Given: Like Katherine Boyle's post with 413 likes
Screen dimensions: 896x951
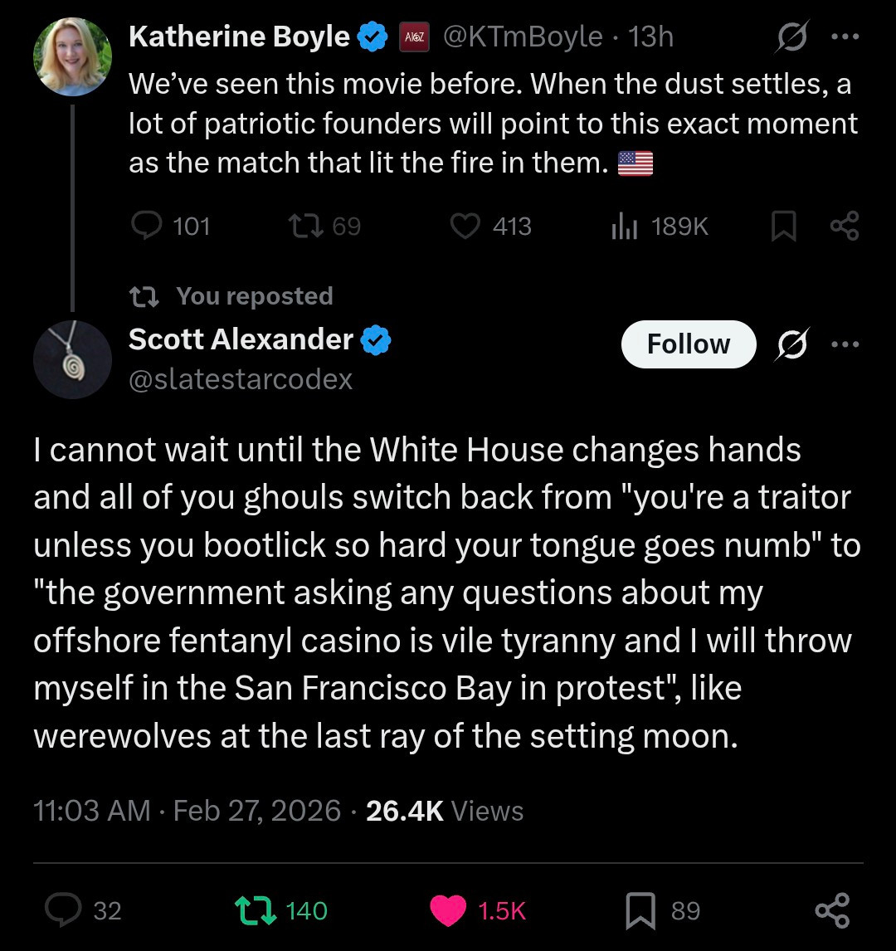Looking at the screenshot, I should 465,227.
